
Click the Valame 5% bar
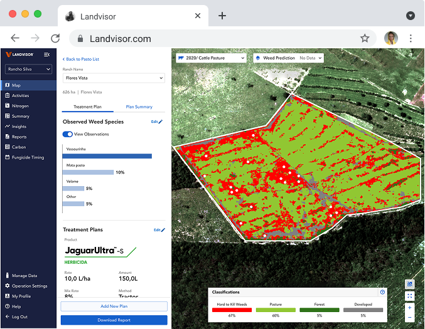click(73, 188)
